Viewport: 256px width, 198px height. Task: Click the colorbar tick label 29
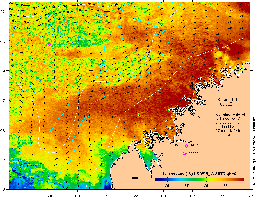point(226,185)
